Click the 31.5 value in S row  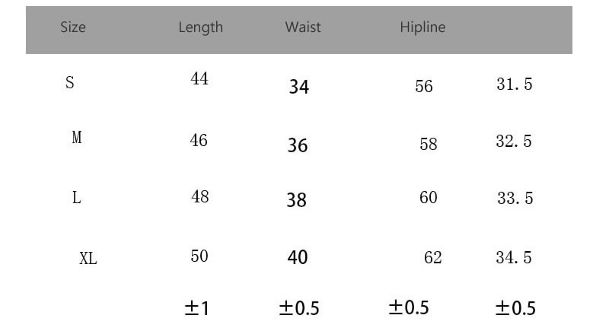pos(515,84)
